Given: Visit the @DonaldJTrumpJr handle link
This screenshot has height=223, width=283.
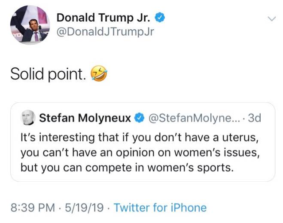Looking at the screenshot, I should tap(105, 32).
